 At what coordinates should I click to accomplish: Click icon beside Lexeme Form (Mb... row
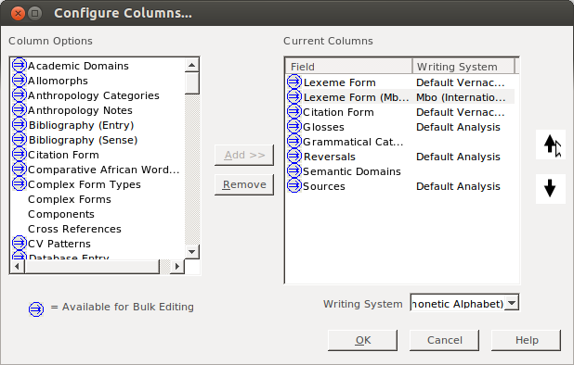(294, 96)
